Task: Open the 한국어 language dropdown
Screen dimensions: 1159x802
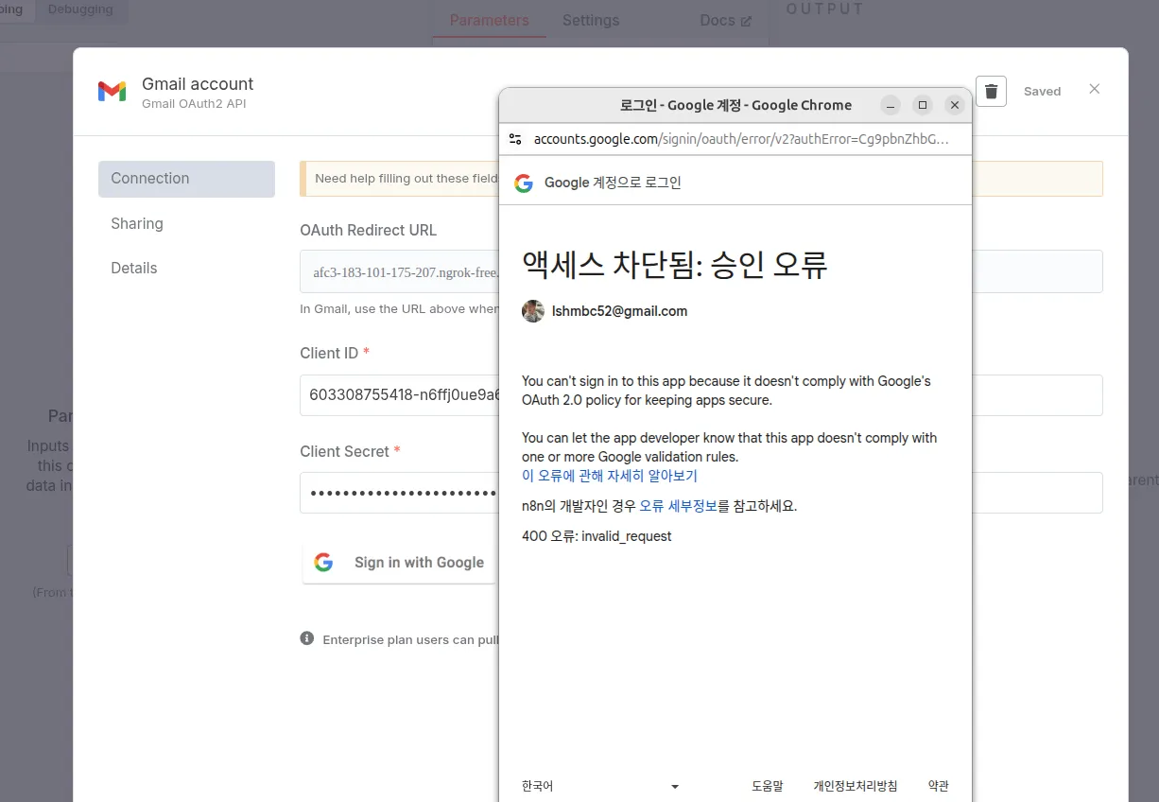Action: [600, 786]
